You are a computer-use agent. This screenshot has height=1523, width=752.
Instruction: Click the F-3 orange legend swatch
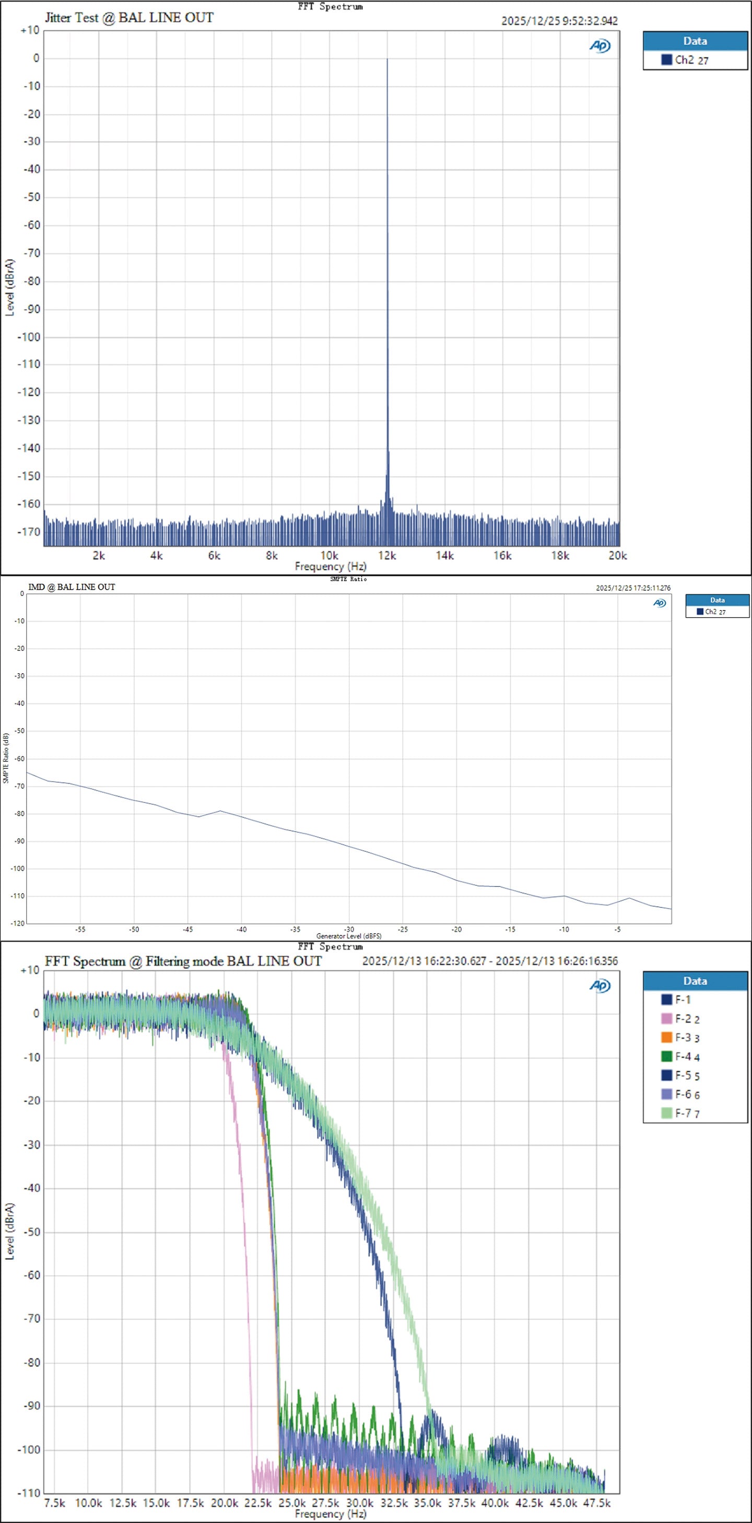[667, 1038]
